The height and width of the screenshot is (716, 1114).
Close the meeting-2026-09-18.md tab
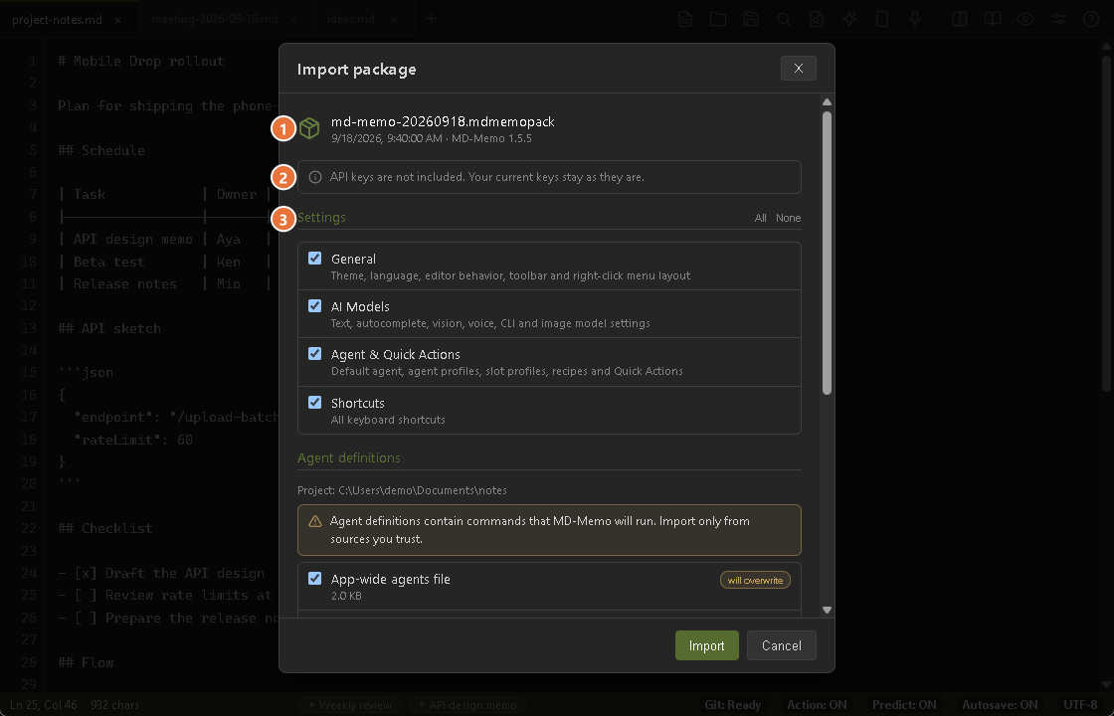click(x=294, y=20)
